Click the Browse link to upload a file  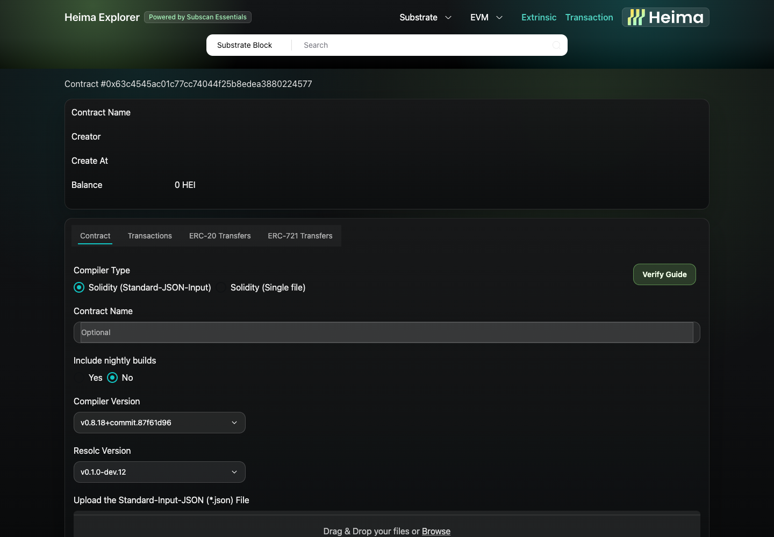point(436,531)
